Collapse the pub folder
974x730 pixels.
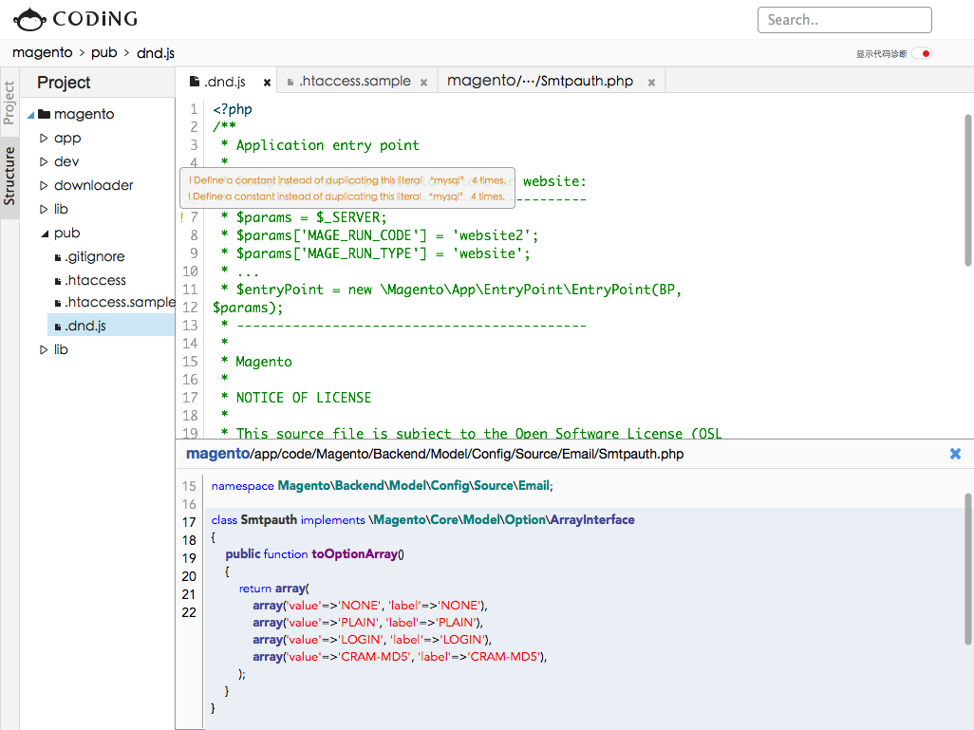(44, 234)
